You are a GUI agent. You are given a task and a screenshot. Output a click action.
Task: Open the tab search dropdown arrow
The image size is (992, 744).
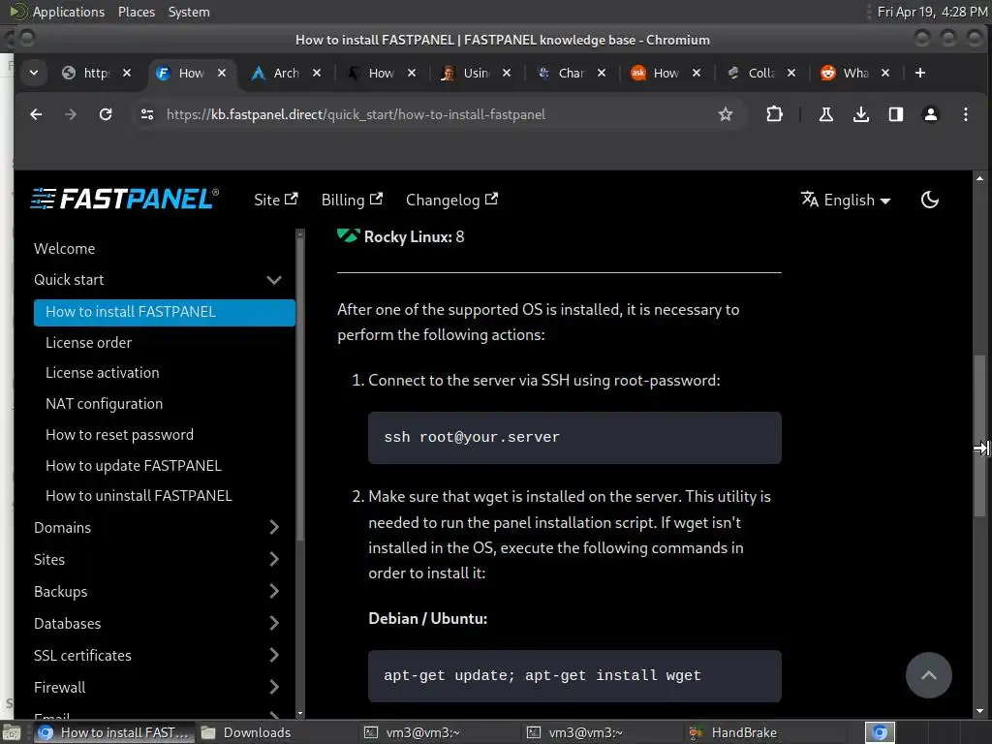34,73
